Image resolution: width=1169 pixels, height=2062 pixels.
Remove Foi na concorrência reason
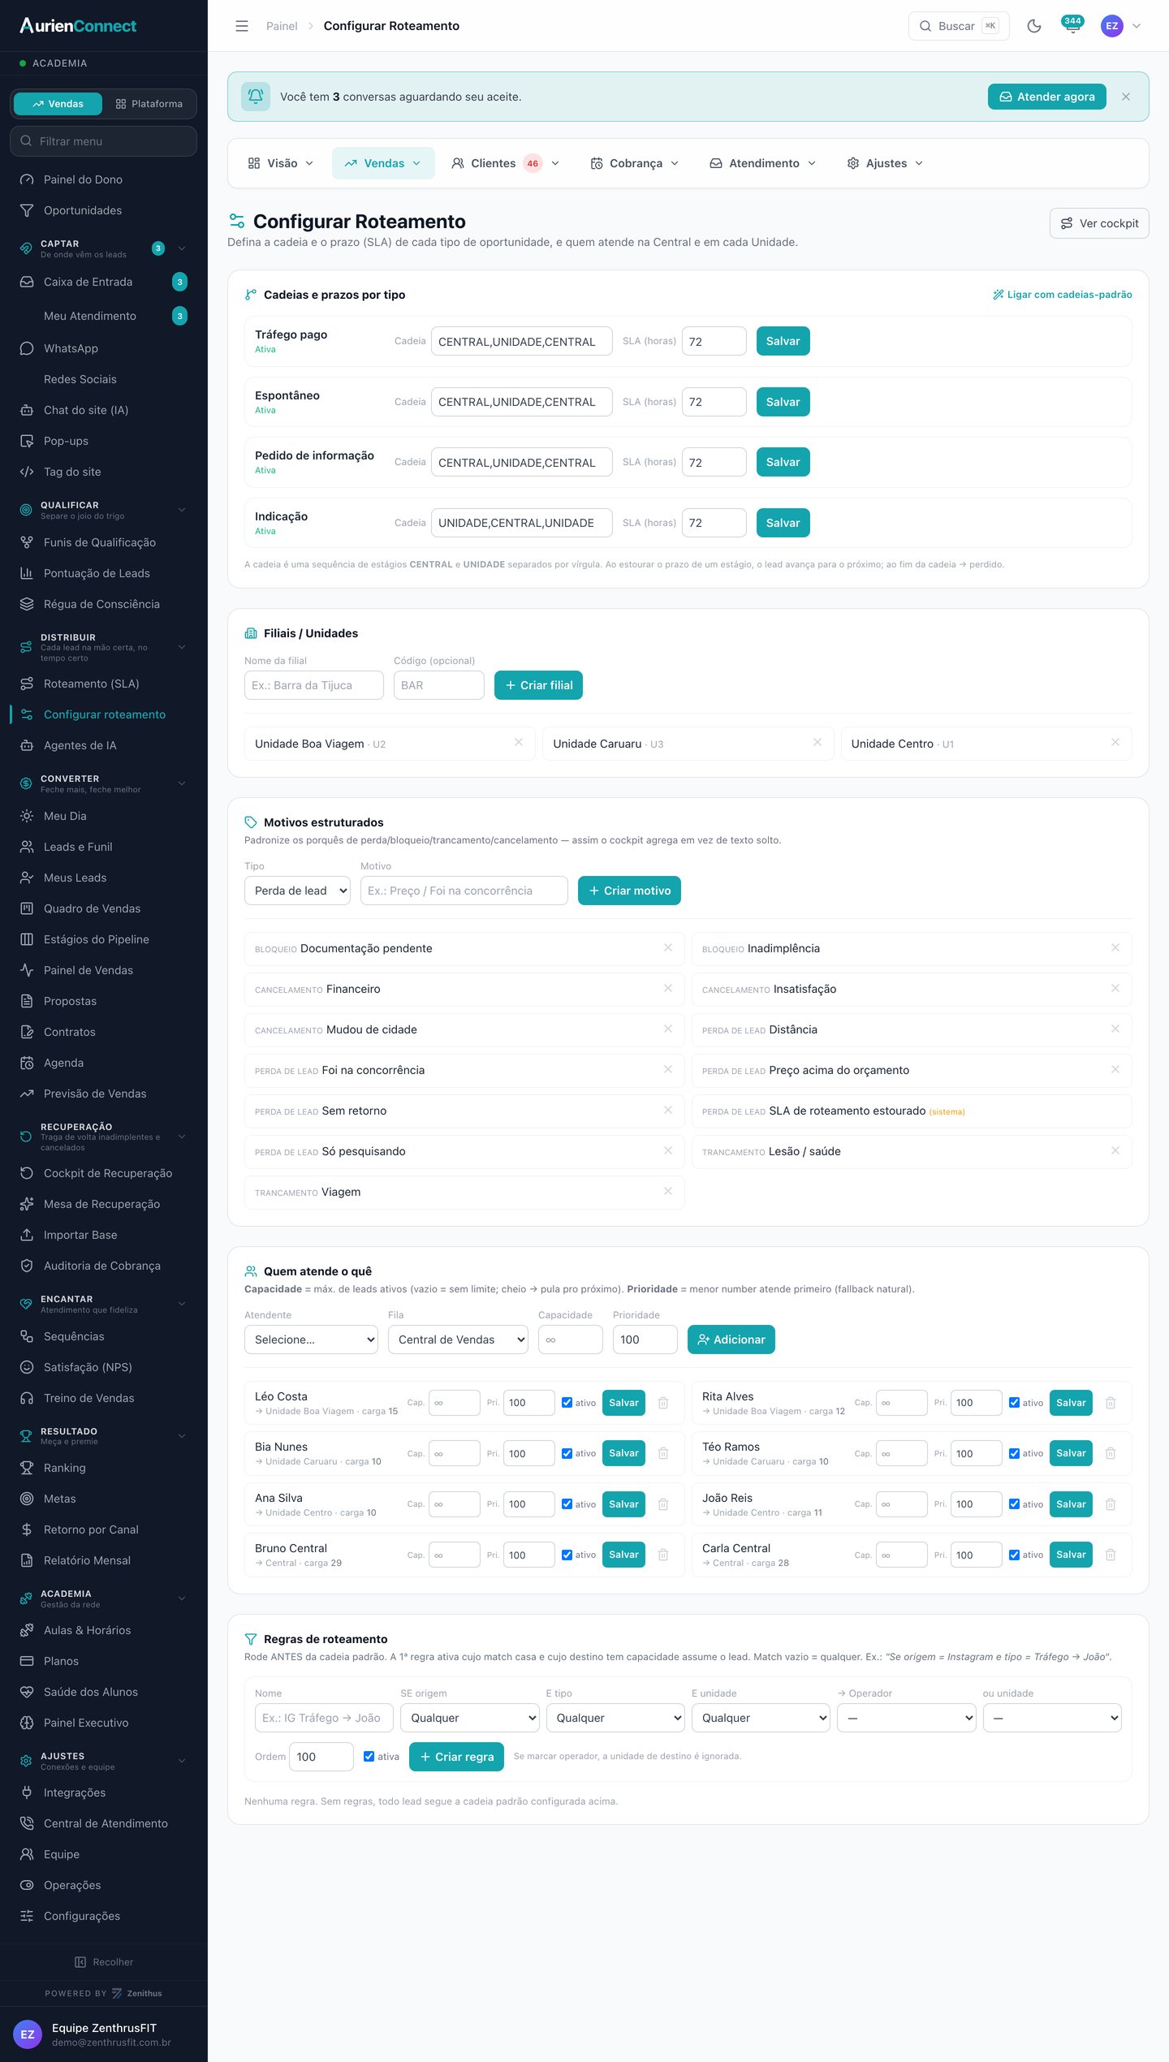pyautogui.click(x=668, y=1069)
